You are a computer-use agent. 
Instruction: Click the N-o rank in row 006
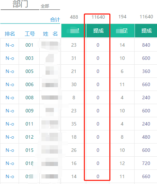tap(10, 84)
